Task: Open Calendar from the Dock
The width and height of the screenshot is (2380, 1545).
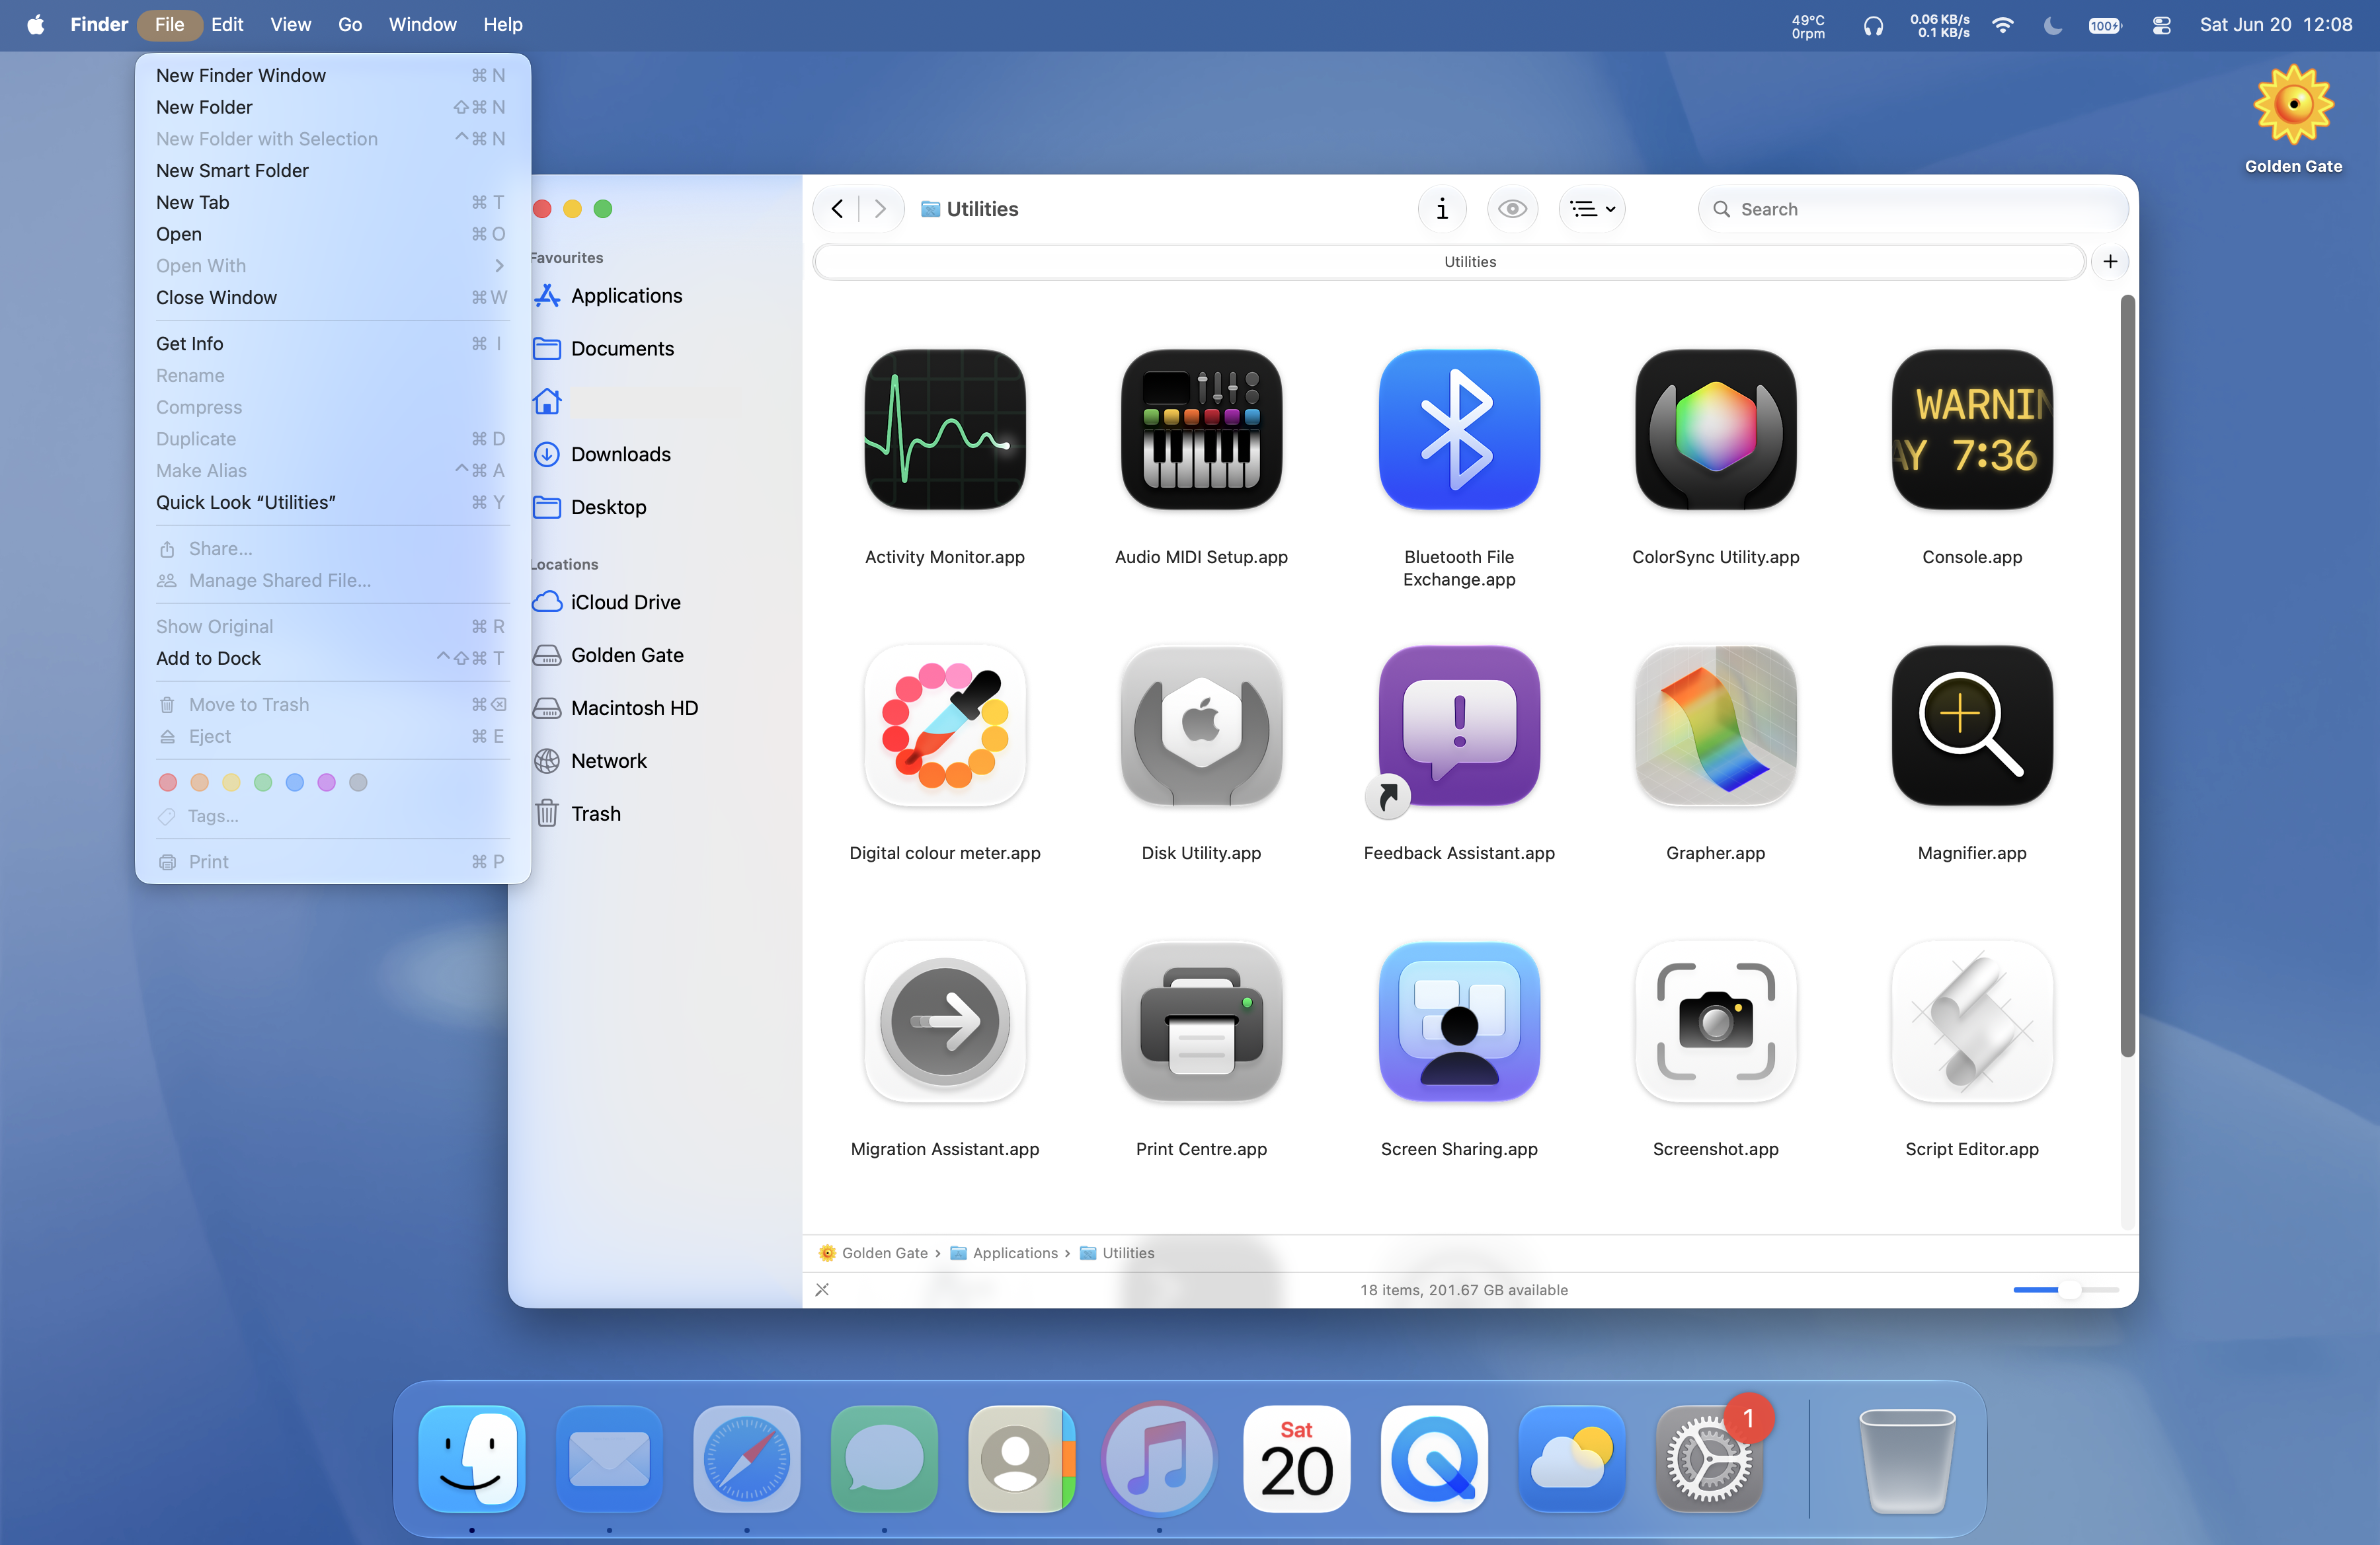Action: pos(1297,1459)
